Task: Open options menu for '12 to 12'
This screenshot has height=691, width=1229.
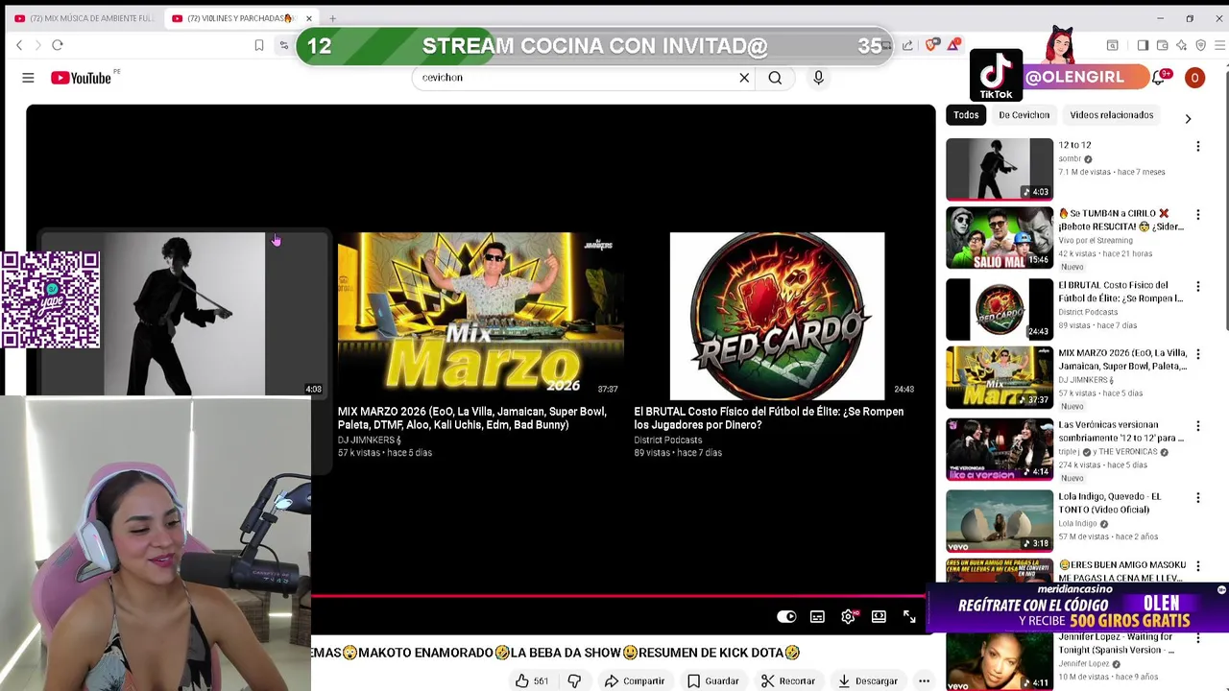Action: click(1197, 147)
